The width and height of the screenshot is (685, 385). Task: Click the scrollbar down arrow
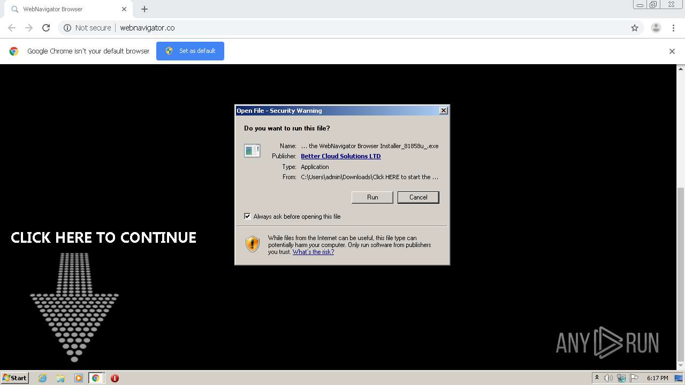[x=681, y=366]
